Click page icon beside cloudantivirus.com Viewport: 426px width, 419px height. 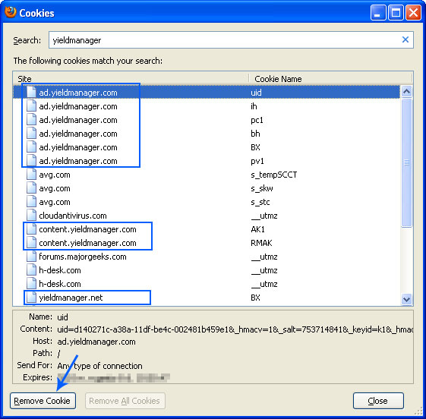tap(31, 215)
